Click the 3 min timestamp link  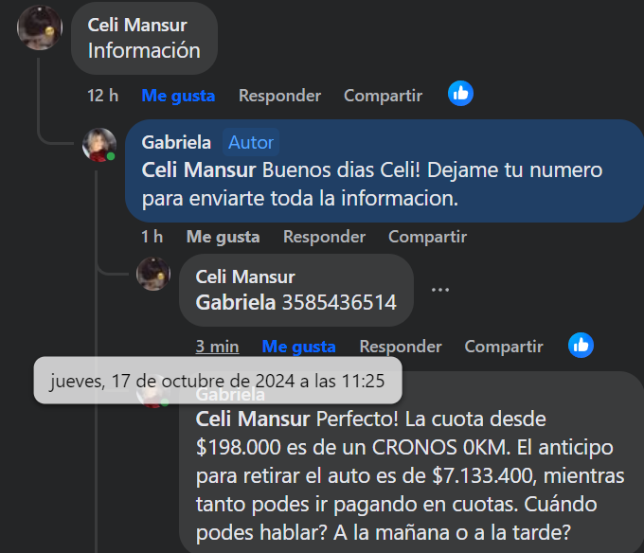(x=217, y=347)
